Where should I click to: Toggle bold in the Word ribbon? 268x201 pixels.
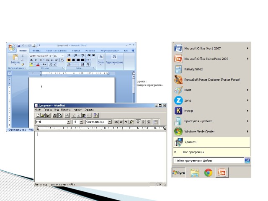coord(31,60)
